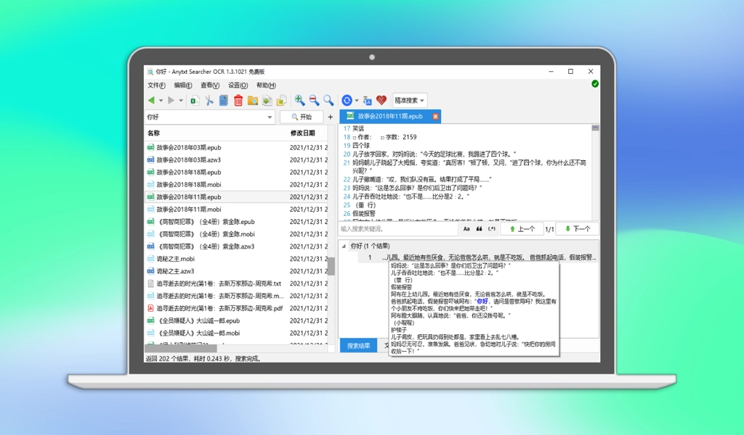The height and width of the screenshot is (435, 744).
Task: Click the green back navigation arrow
Action: pyautogui.click(x=151, y=100)
